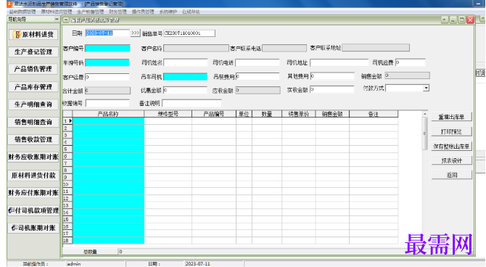Select row 1 marker in the product grid
The image size is (486, 267).
click(x=67, y=120)
